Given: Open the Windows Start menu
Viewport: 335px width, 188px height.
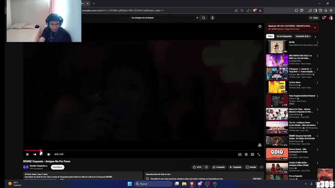Looking at the screenshot, I should (130, 184).
